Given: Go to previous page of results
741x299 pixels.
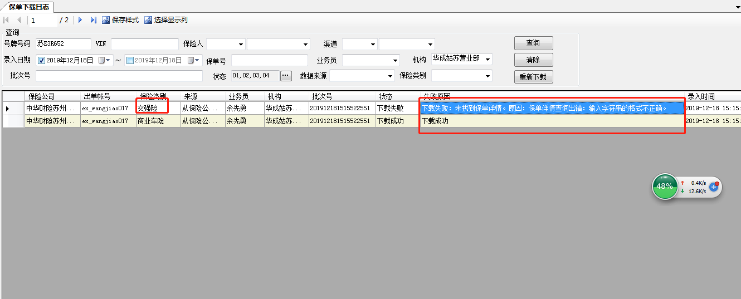Looking at the screenshot, I should point(19,20).
